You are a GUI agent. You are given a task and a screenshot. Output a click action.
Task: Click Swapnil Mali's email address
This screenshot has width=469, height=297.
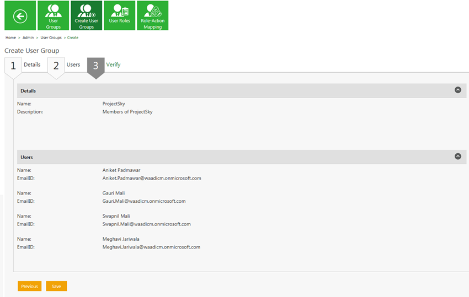pyautogui.click(x=146, y=224)
